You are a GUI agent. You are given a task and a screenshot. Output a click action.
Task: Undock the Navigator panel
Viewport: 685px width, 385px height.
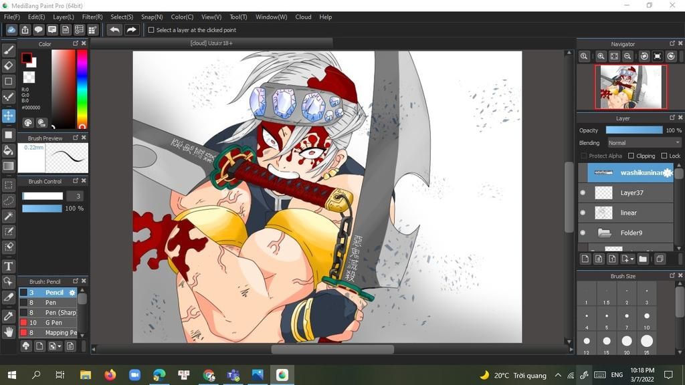pos(672,43)
